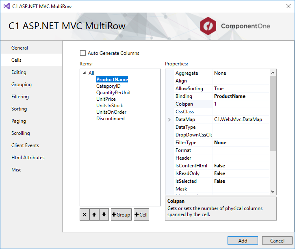Select UnitsOnOrder item

click(x=111, y=112)
